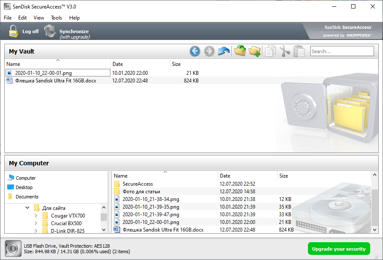The height and width of the screenshot is (260, 383).
Task: Click Upgrade your security button
Action: 339,249
